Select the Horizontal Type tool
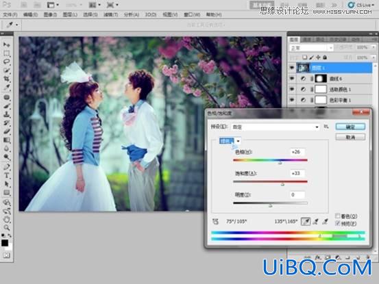The image size is (379, 284). coord(7,175)
